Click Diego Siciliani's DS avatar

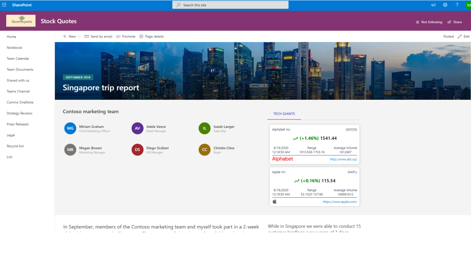point(137,150)
